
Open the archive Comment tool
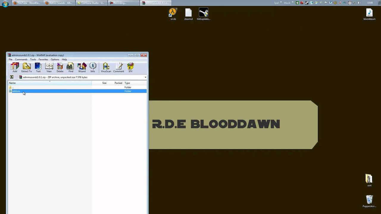(118, 68)
